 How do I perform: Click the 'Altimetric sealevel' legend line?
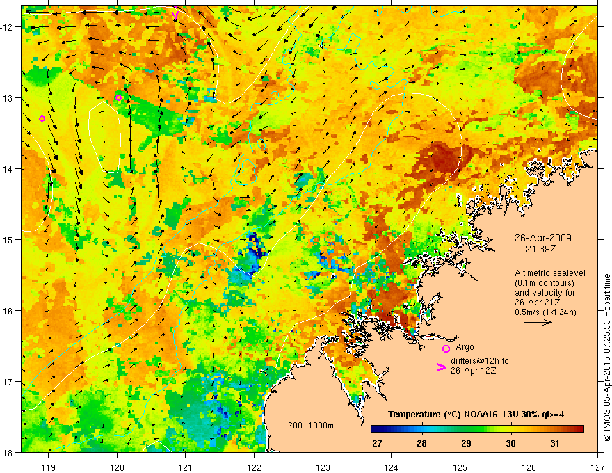pyautogui.click(x=550, y=273)
